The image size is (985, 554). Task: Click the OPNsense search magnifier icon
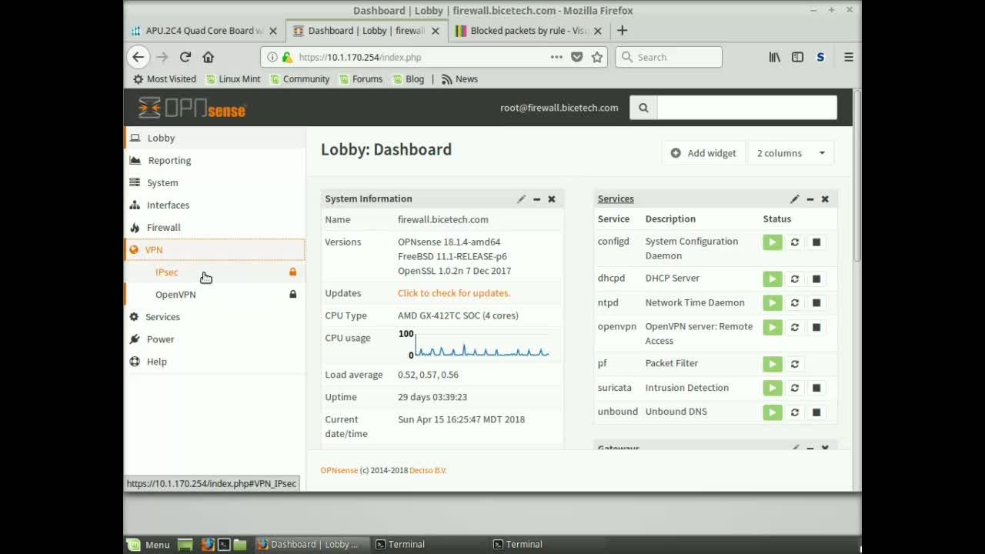(x=643, y=108)
